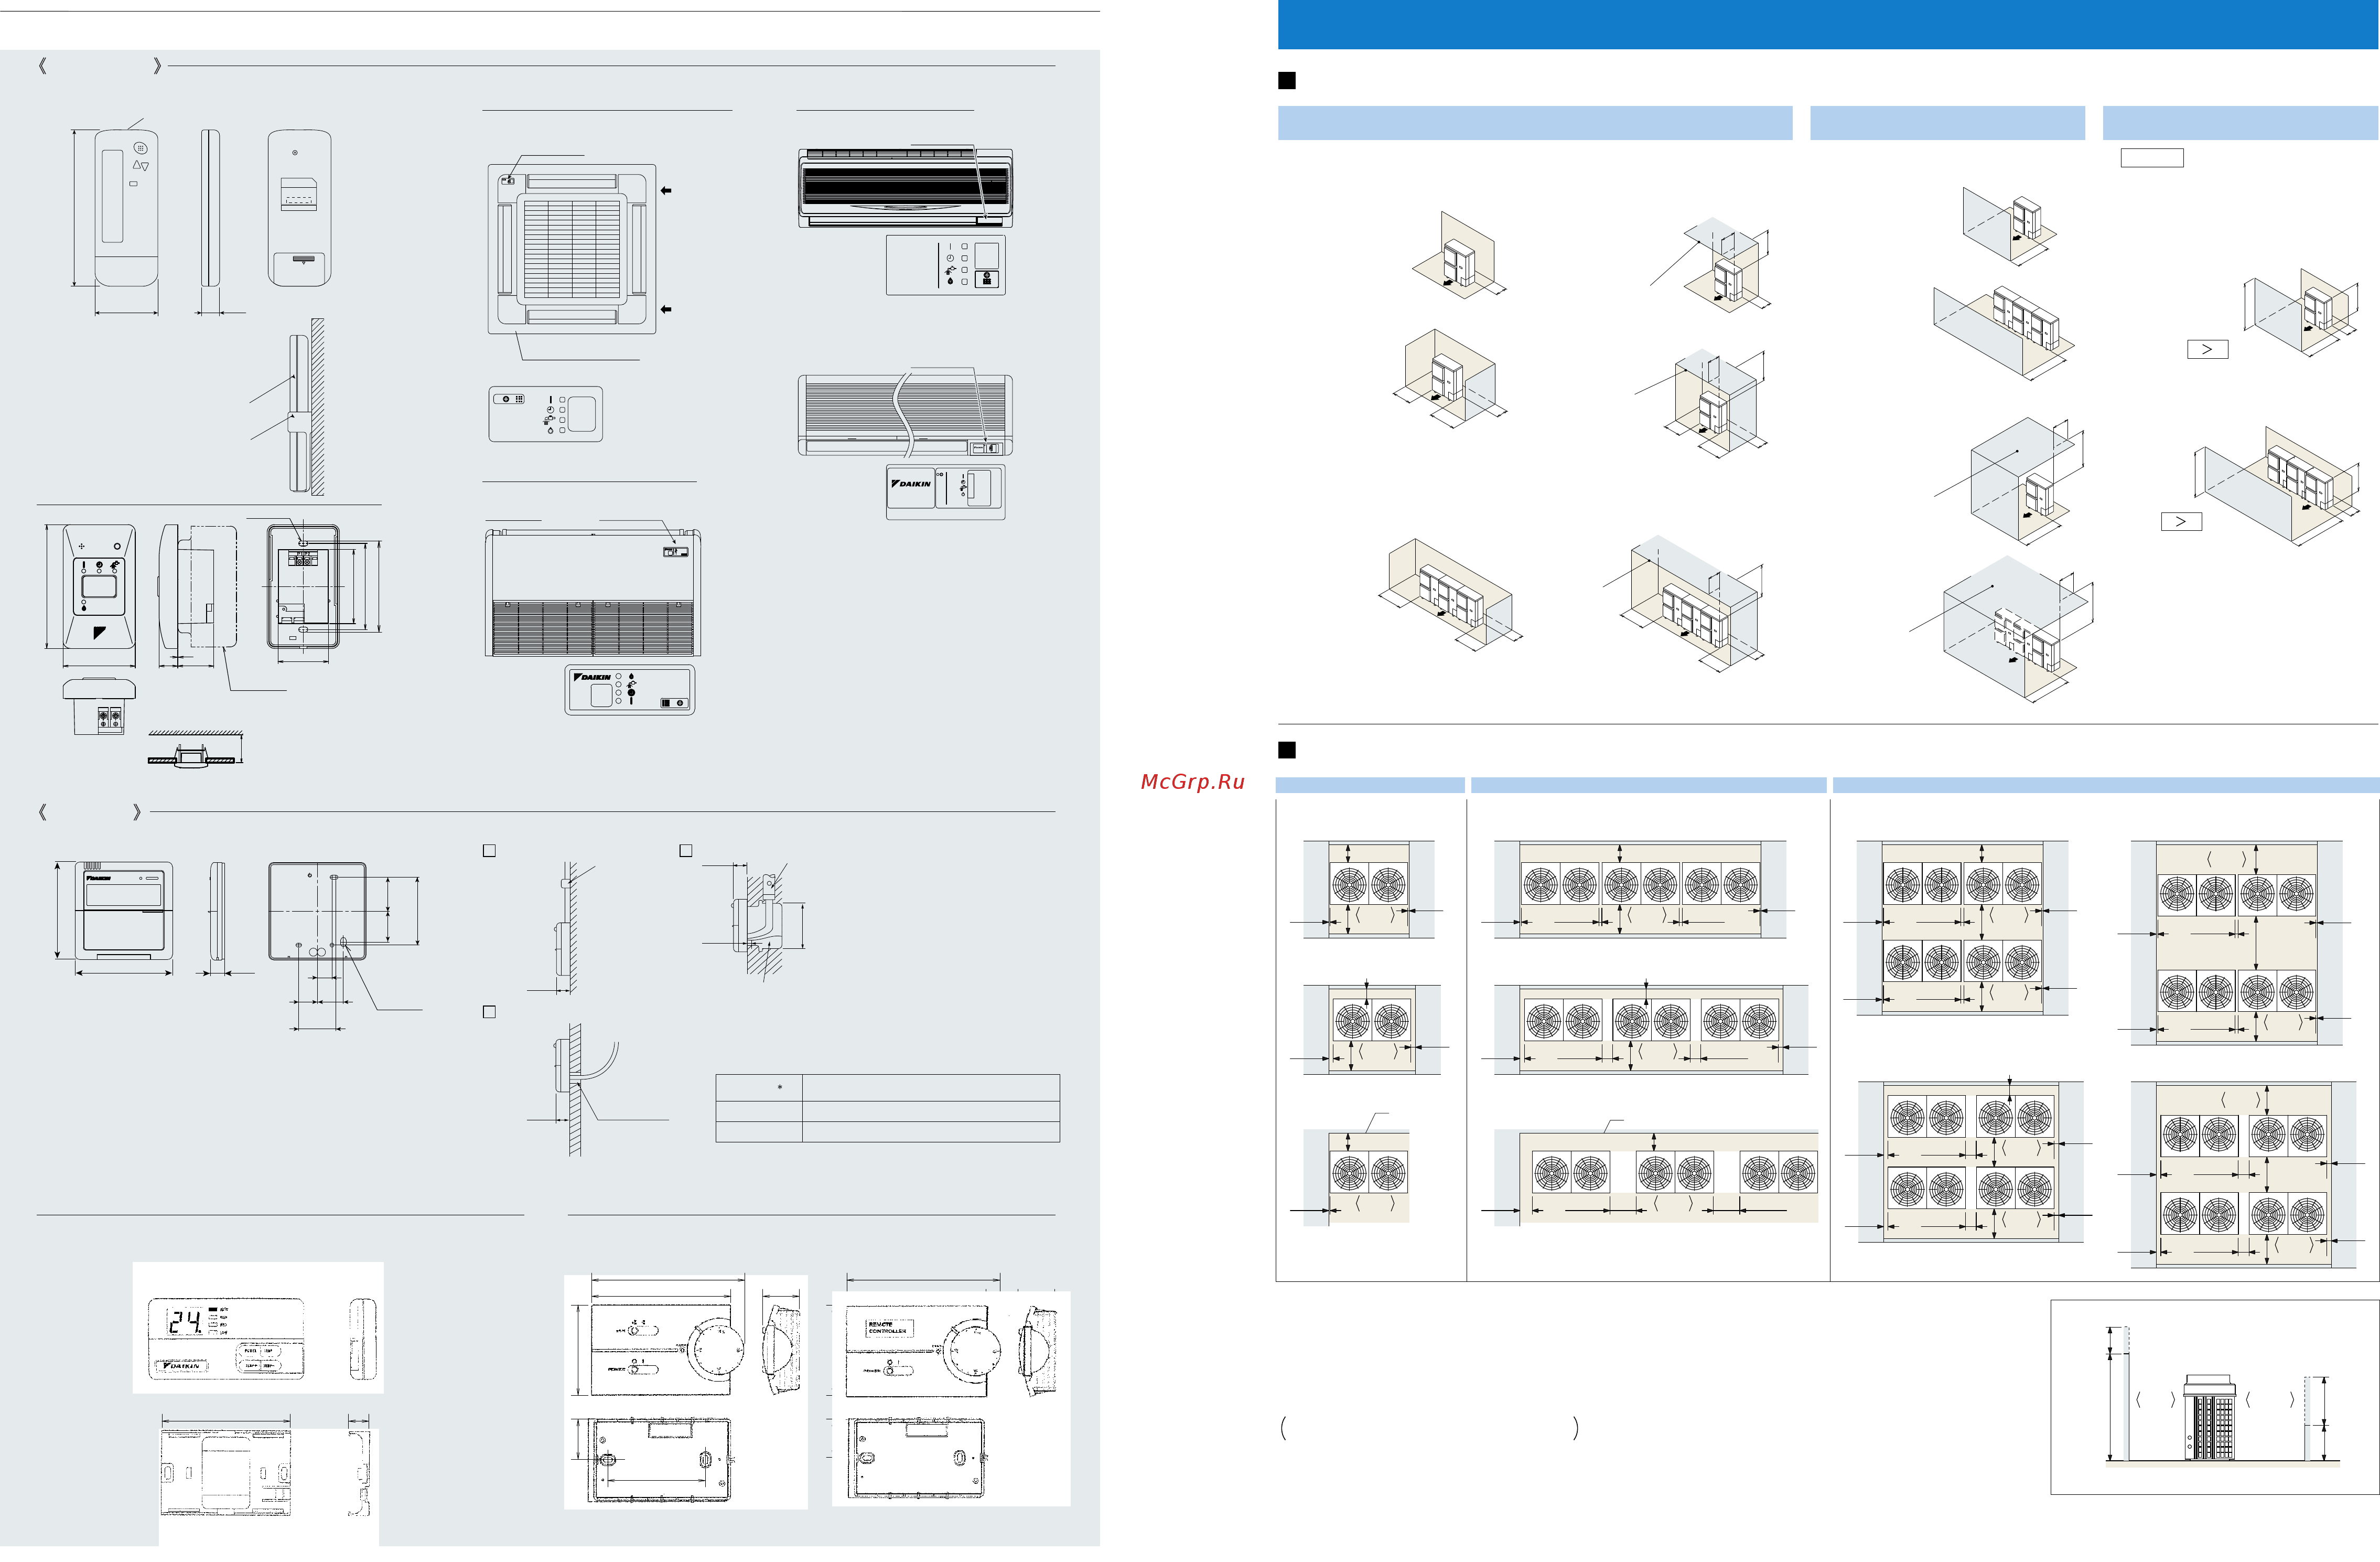
Task: Click the opening double angle bracket of first heading
Action: point(42,66)
